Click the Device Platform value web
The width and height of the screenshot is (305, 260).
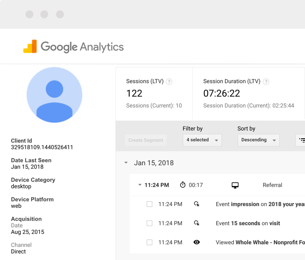click(x=16, y=206)
